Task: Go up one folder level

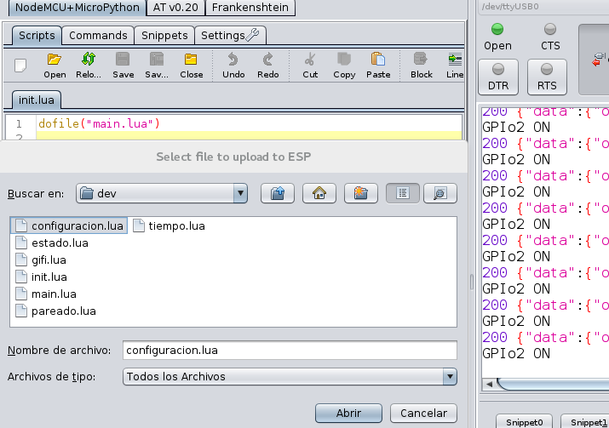Action: pos(278,193)
